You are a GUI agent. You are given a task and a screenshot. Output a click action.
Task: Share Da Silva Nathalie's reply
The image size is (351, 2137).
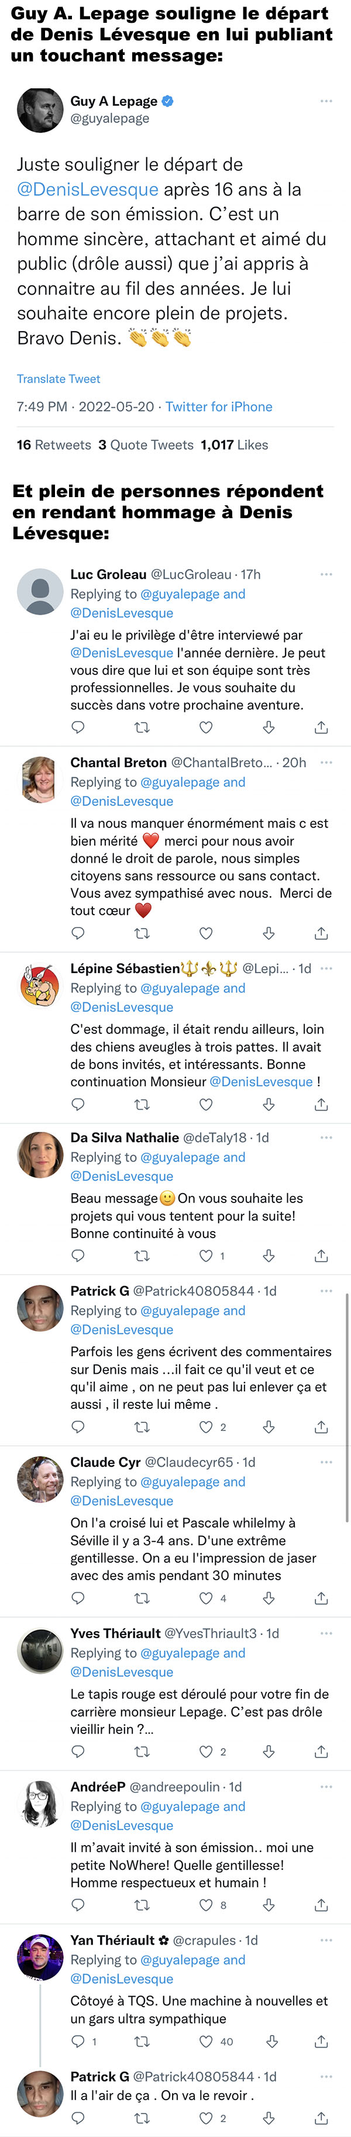[x=321, y=1256]
